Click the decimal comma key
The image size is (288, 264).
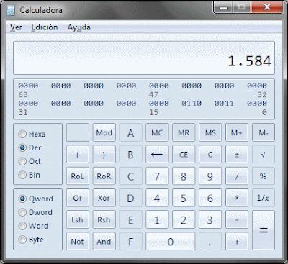(x=210, y=241)
